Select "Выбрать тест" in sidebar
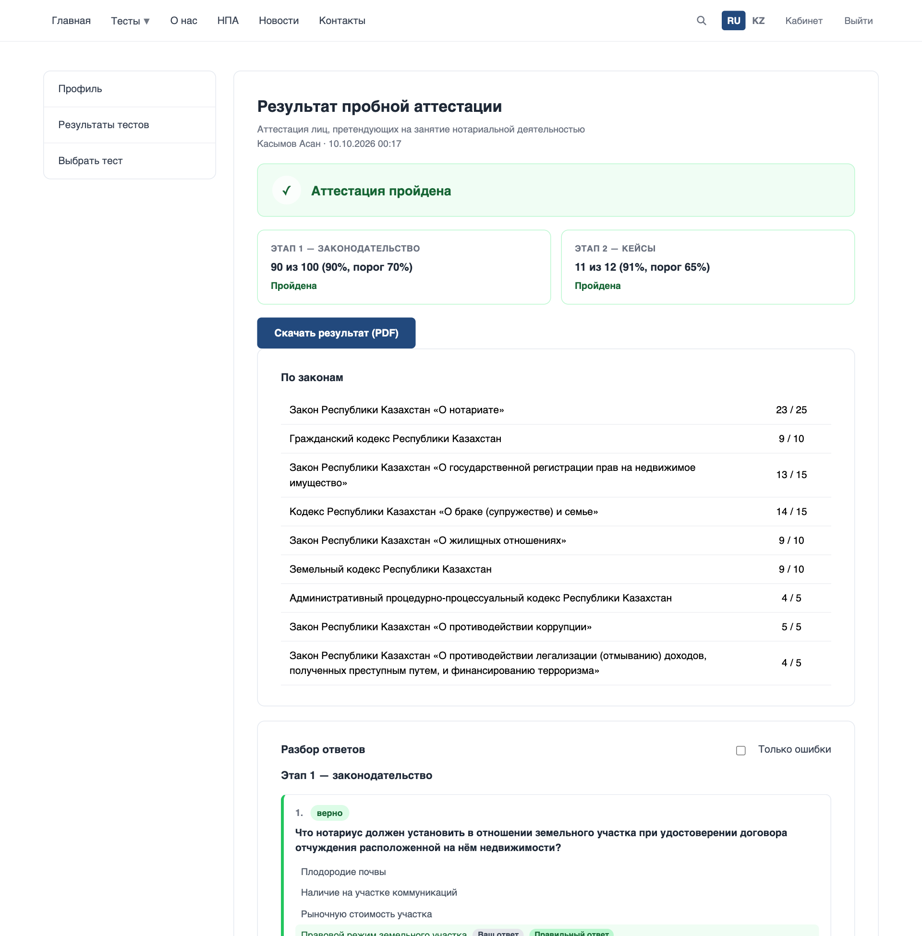Image resolution: width=922 pixels, height=936 pixels. coord(130,161)
